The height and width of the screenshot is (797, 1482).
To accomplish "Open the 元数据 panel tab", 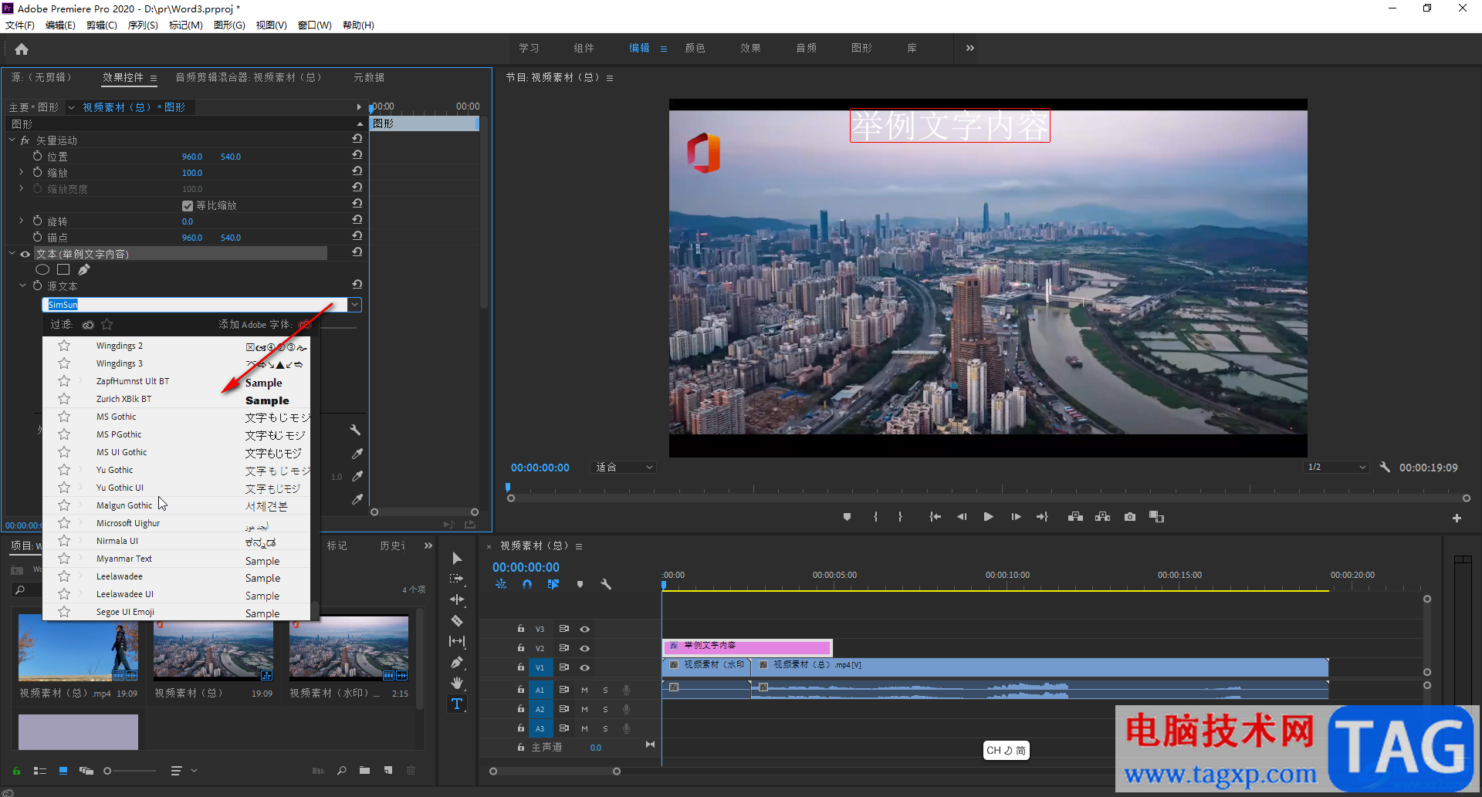I will [x=369, y=77].
